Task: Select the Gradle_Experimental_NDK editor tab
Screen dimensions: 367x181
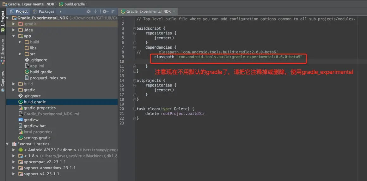Action: (148, 11)
